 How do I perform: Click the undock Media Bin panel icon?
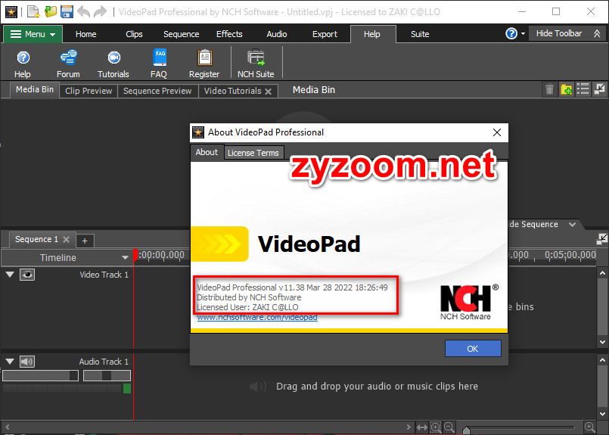(x=600, y=89)
